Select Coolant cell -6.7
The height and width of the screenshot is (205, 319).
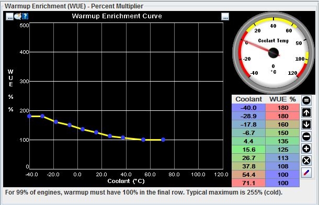point(248,133)
